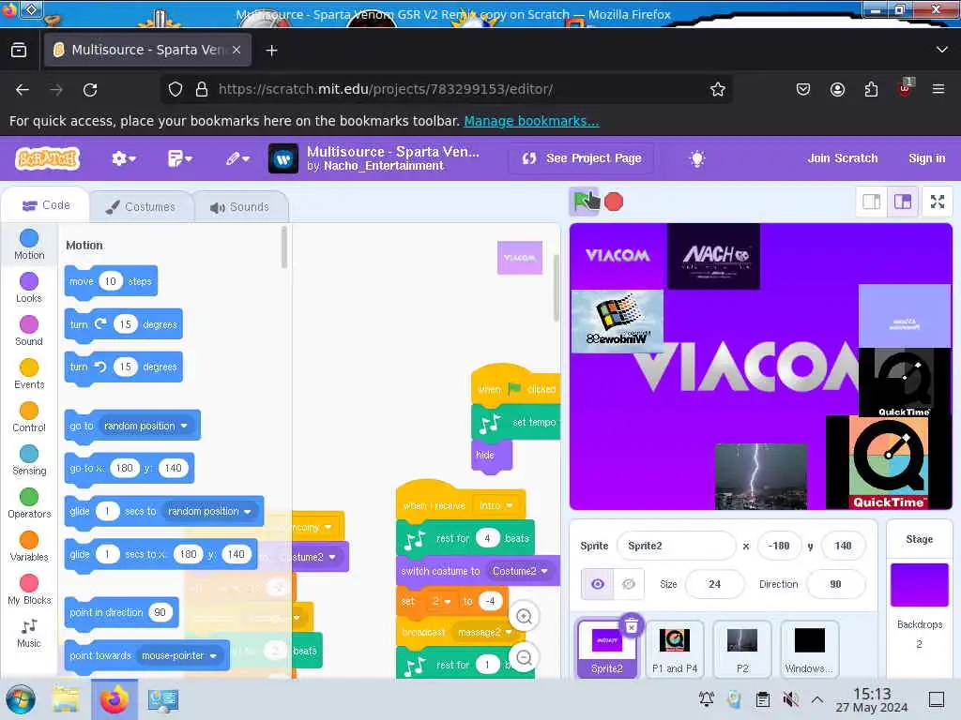Select the Events block category
Image resolution: width=961 pixels, height=720 pixels.
(29, 374)
